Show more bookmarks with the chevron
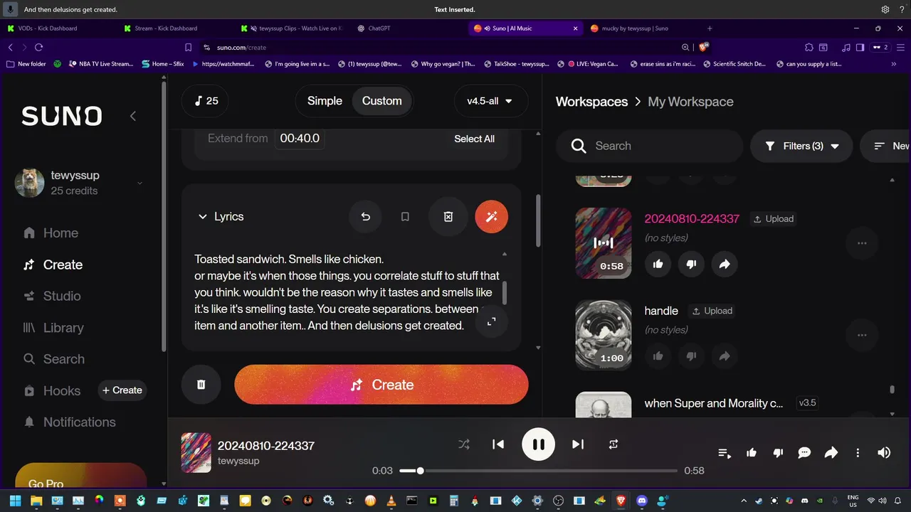 point(894,64)
